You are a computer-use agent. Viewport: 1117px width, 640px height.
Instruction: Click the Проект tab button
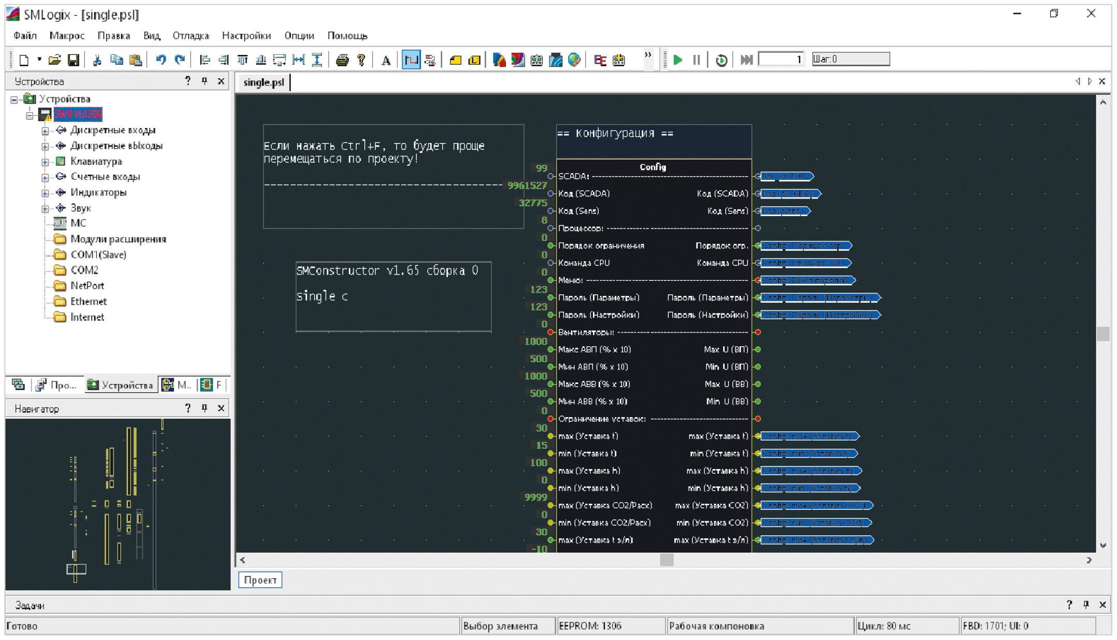pyautogui.click(x=260, y=580)
